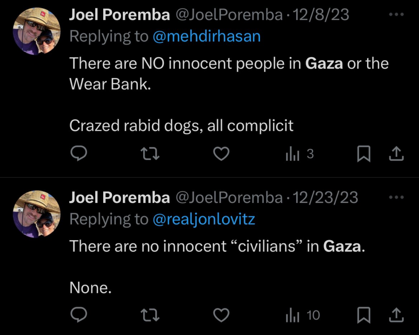Select the @JoelPoremba handle on the first tweet

coord(226,14)
